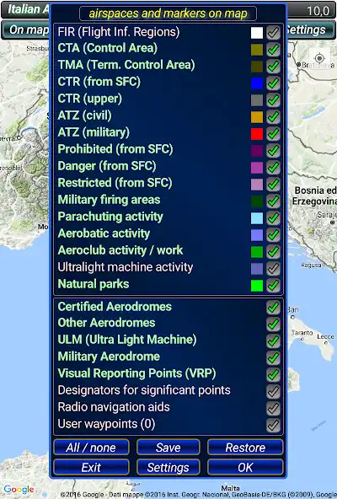This screenshot has height=499, width=337.
Task: Change the blue CTR (from SFC) swatch
Action: click(257, 83)
